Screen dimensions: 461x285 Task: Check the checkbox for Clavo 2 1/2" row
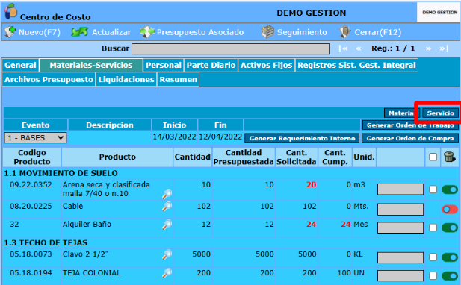(433, 257)
